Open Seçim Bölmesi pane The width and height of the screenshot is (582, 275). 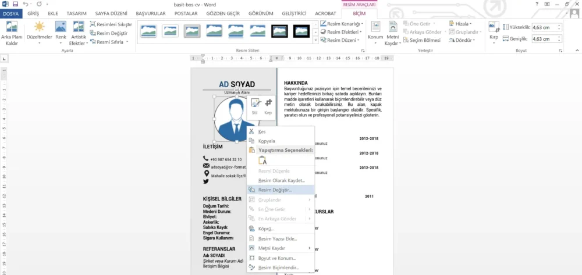point(422,40)
